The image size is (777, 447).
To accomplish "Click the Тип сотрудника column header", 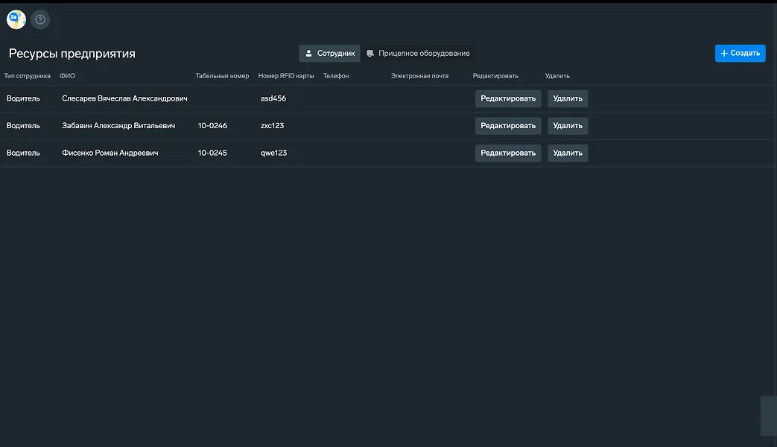I will click(x=28, y=76).
